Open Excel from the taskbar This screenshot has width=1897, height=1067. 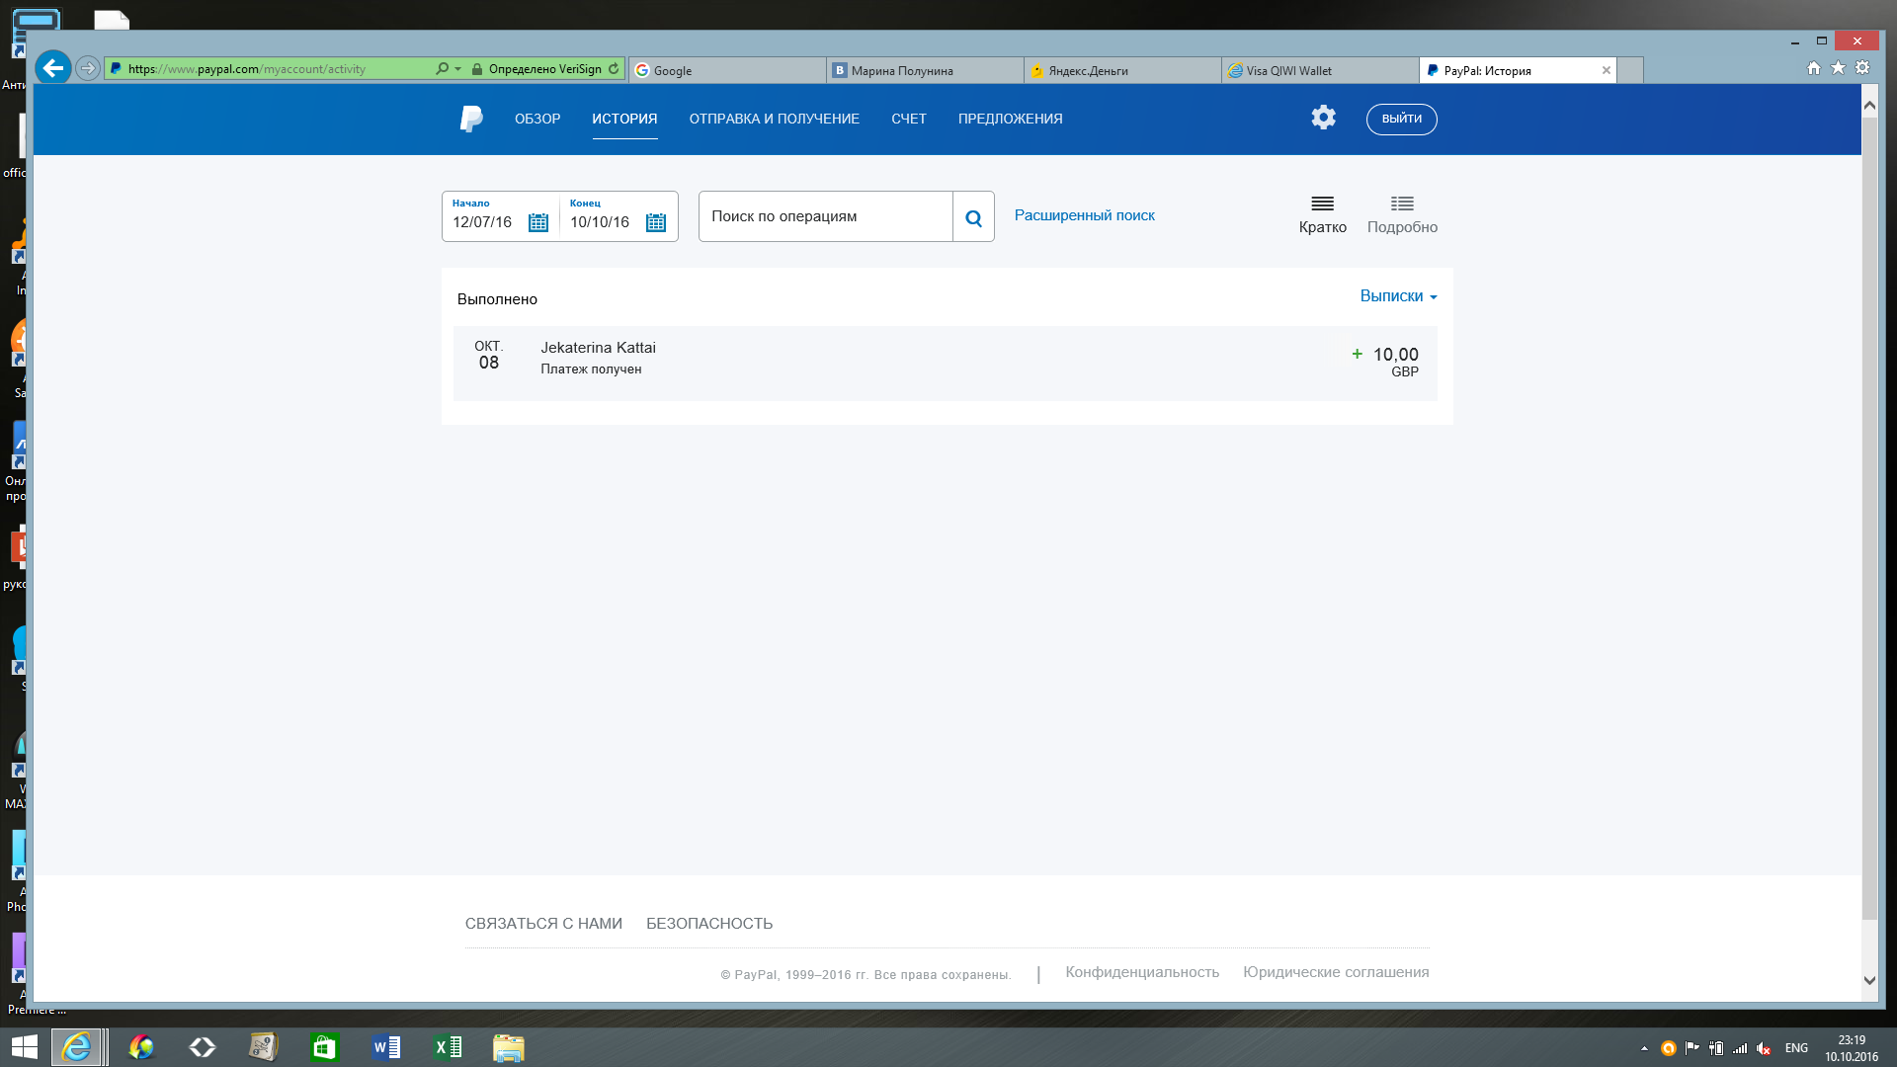coord(448,1047)
